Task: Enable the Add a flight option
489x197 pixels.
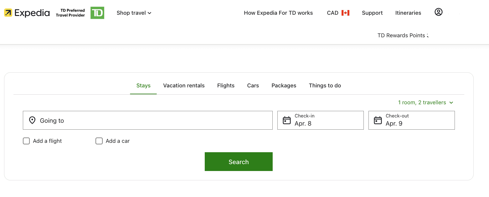Action: click(26, 141)
